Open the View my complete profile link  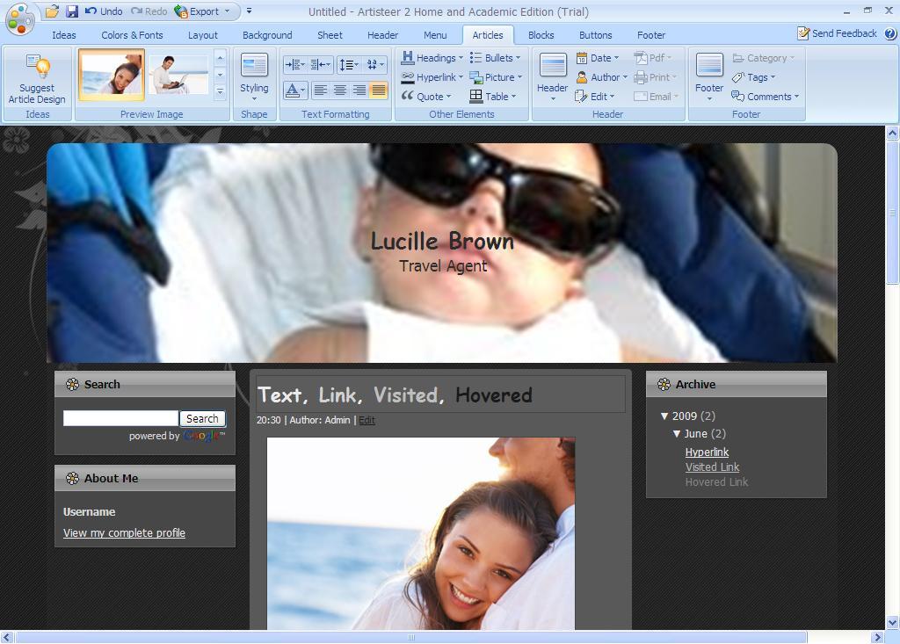124,533
